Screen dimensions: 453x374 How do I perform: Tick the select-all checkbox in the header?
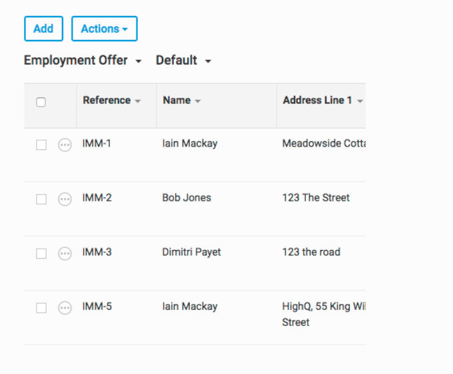41,102
